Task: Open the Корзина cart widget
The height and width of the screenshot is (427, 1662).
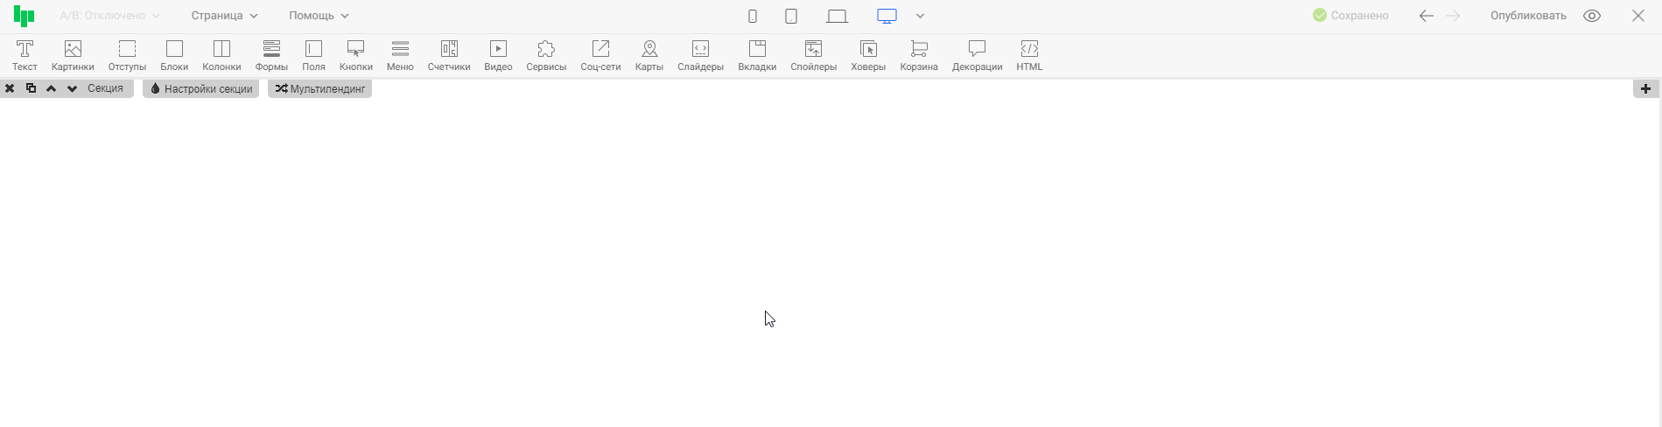Action: click(x=918, y=55)
